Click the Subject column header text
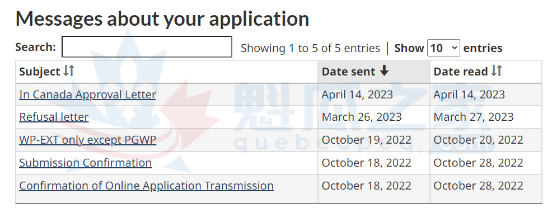The image size is (552, 208). click(x=40, y=72)
